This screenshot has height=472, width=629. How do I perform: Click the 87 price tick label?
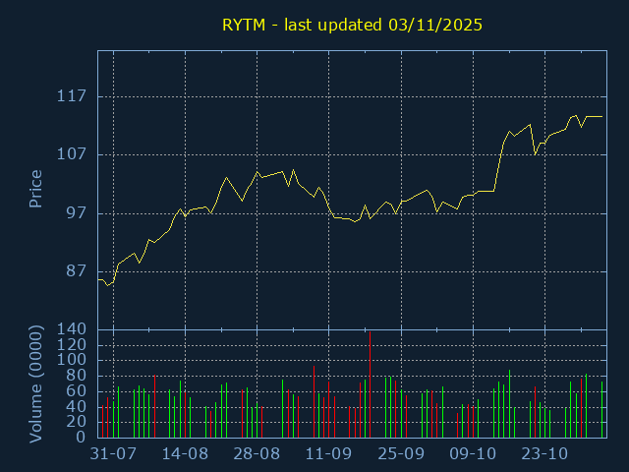77,271
